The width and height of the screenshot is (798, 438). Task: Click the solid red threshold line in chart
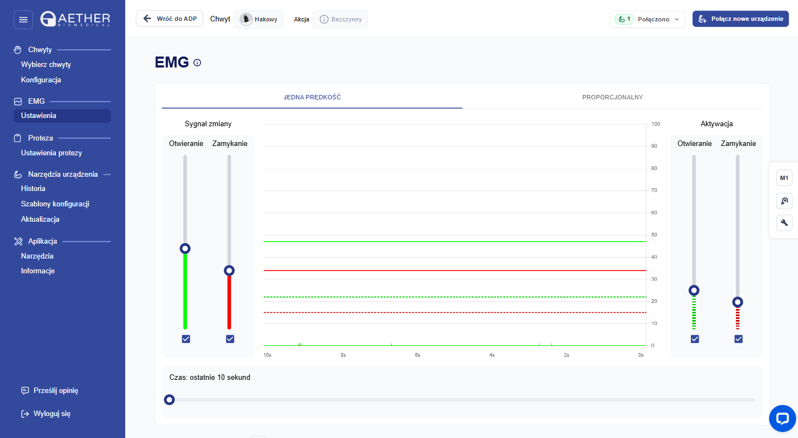tap(455, 271)
